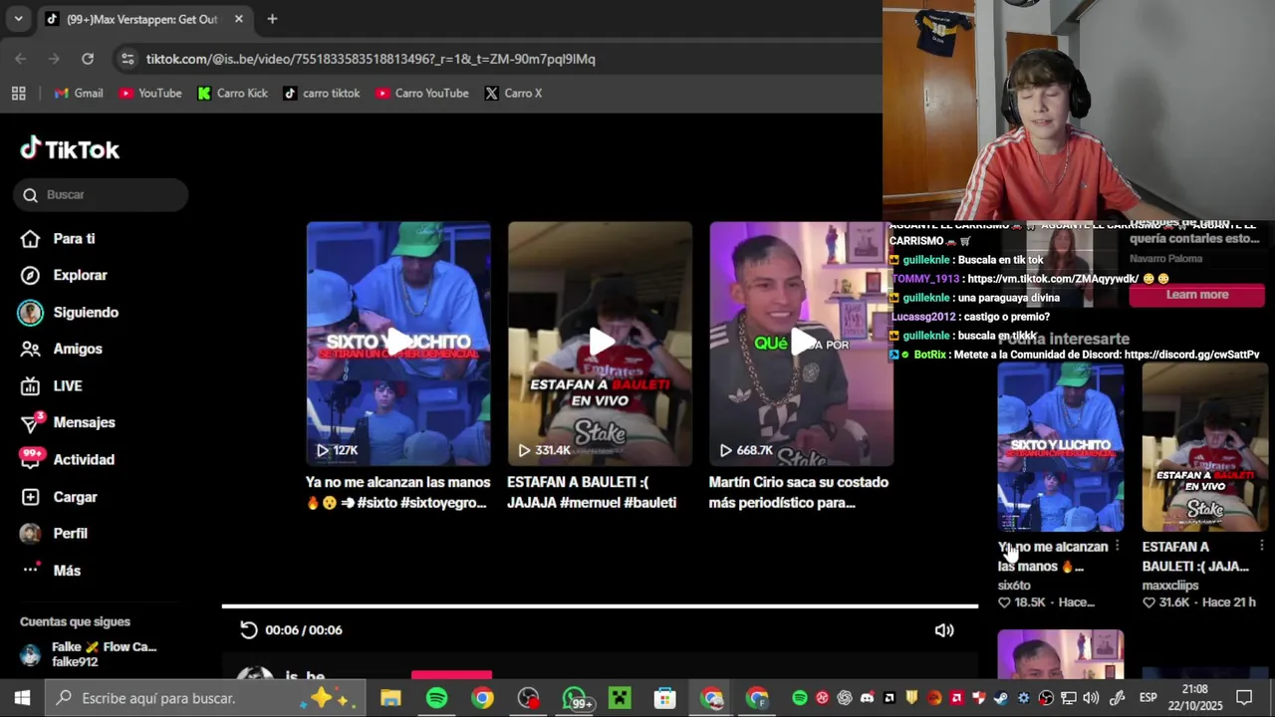This screenshot has height=717, width=1275.
Task: Go to Siguiendo feed
Action: (x=69, y=312)
